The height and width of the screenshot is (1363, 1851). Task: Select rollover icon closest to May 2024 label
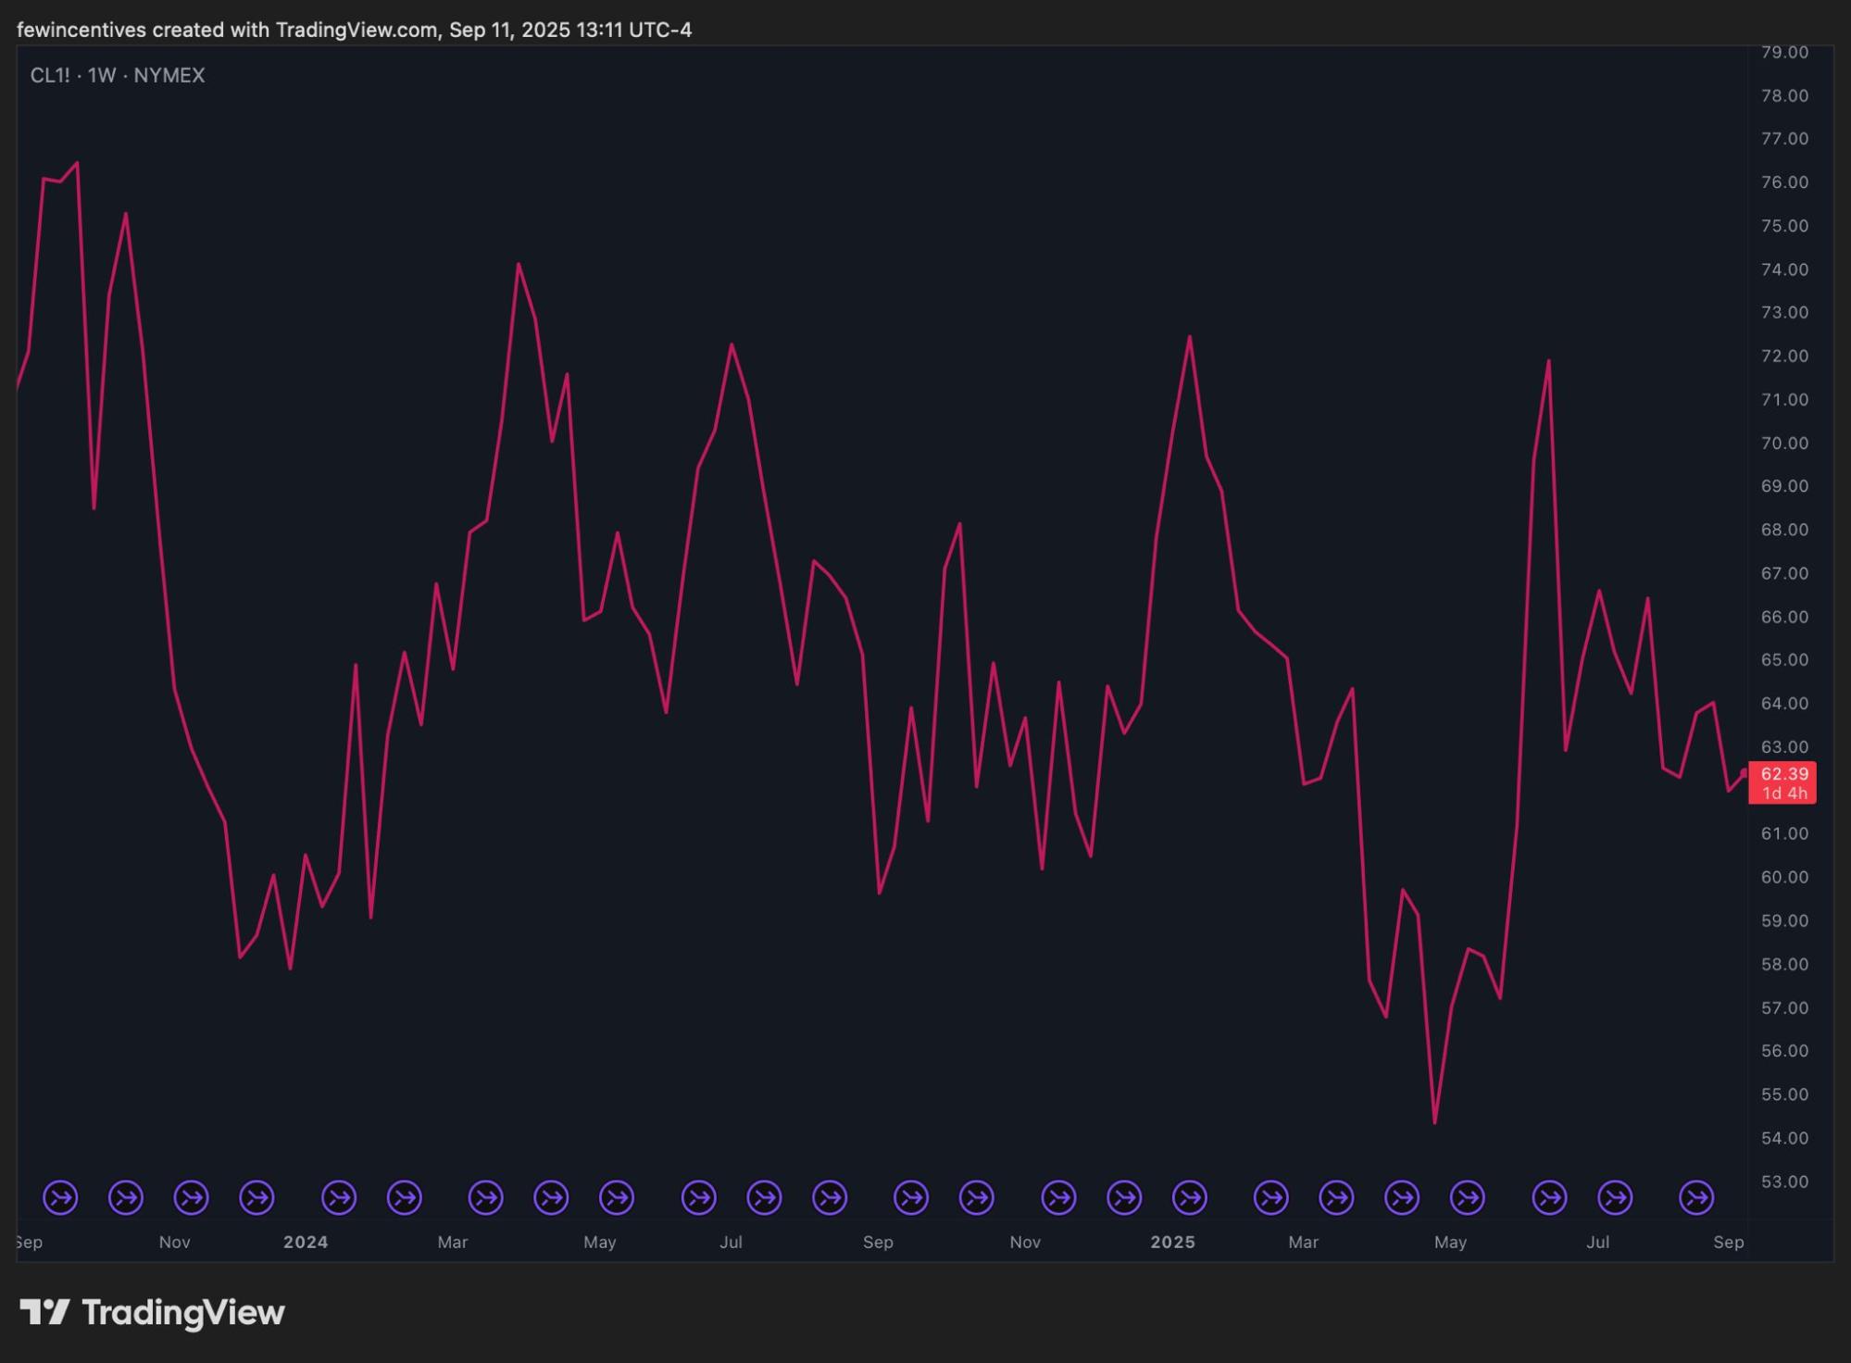pyautogui.click(x=617, y=1197)
